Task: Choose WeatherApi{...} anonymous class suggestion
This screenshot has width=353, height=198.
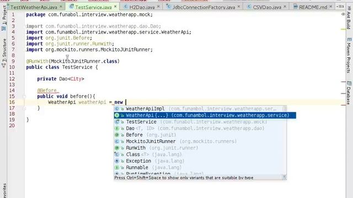Action: point(205,116)
